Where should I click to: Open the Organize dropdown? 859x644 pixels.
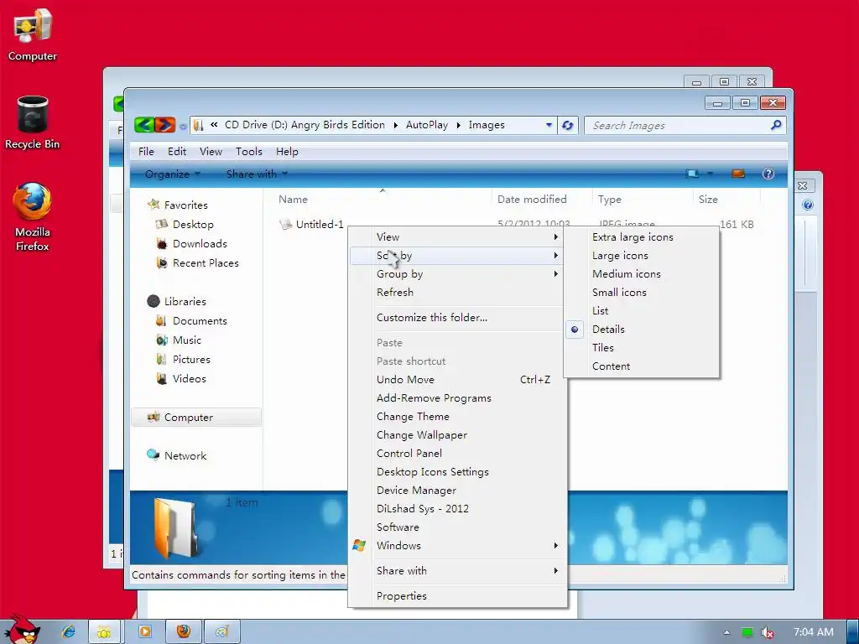[173, 174]
